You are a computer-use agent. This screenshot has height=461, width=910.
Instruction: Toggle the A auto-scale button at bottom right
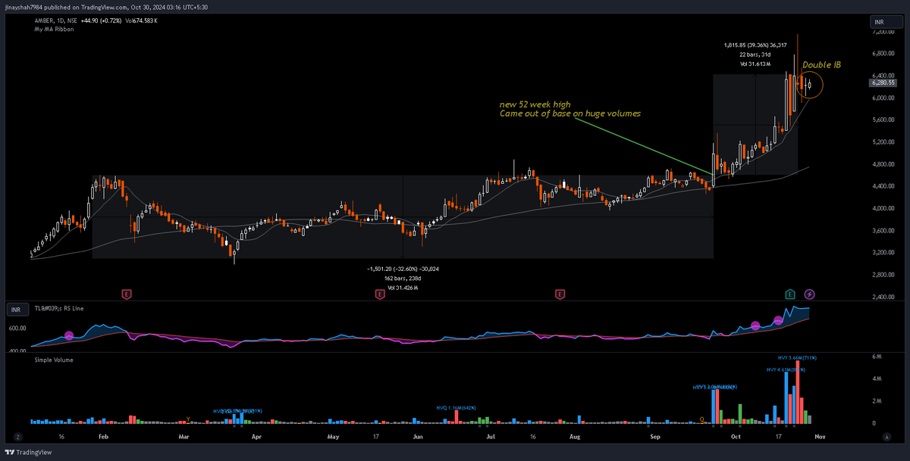click(x=886, y=437)
